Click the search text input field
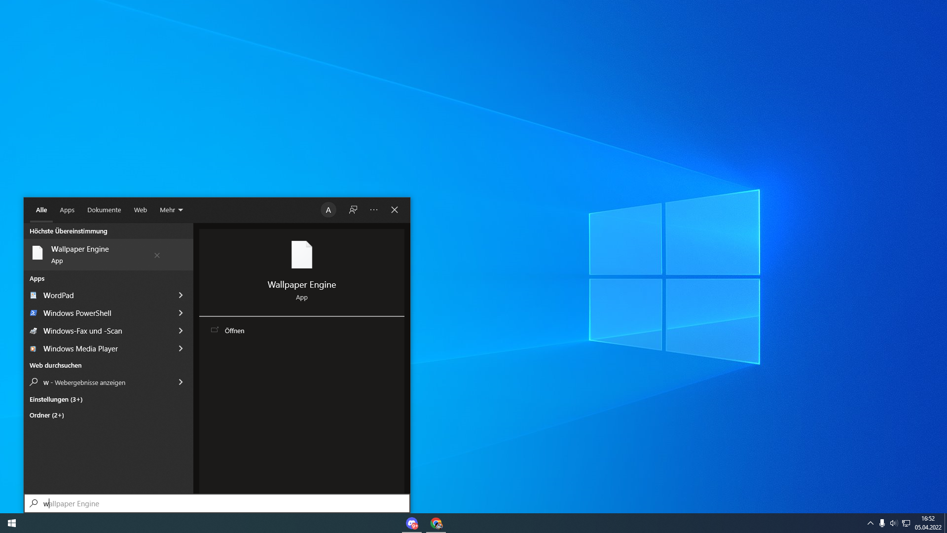This screenshot has height=533, width=947. tap(222, 503)
